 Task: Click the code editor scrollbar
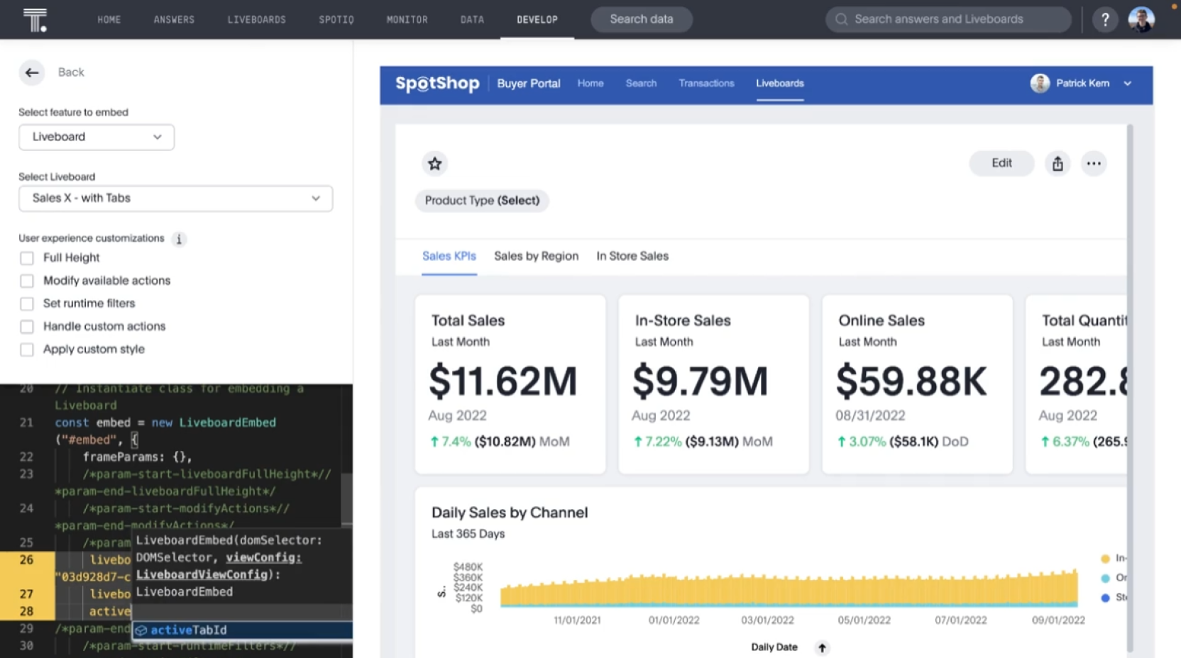click(x=346, y=498)
